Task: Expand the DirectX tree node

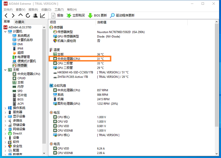Action: [5, 133]
